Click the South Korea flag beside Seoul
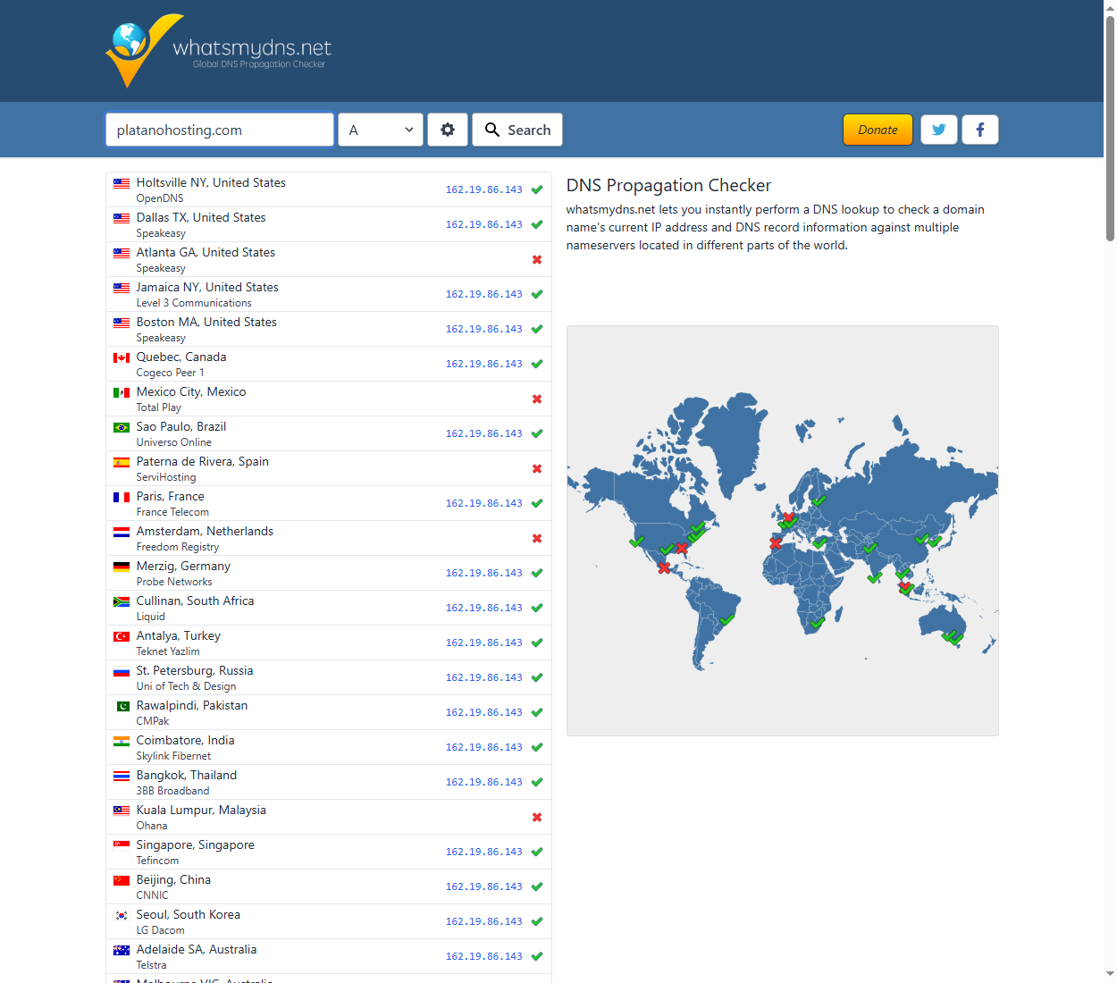The height and width of the screenshot is (983, 1117). (x=122, y=915)
